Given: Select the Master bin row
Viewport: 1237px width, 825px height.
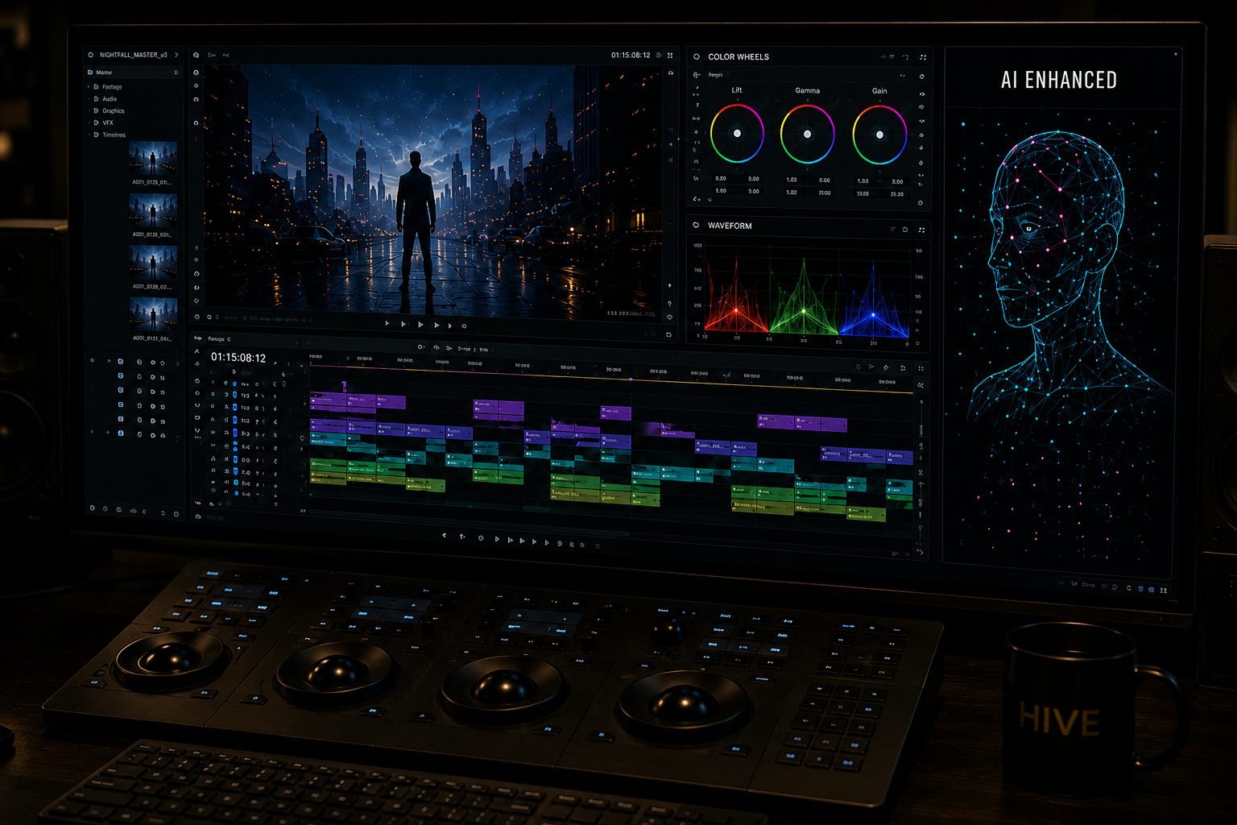Looking at the screenshot, I should [133, 73].
